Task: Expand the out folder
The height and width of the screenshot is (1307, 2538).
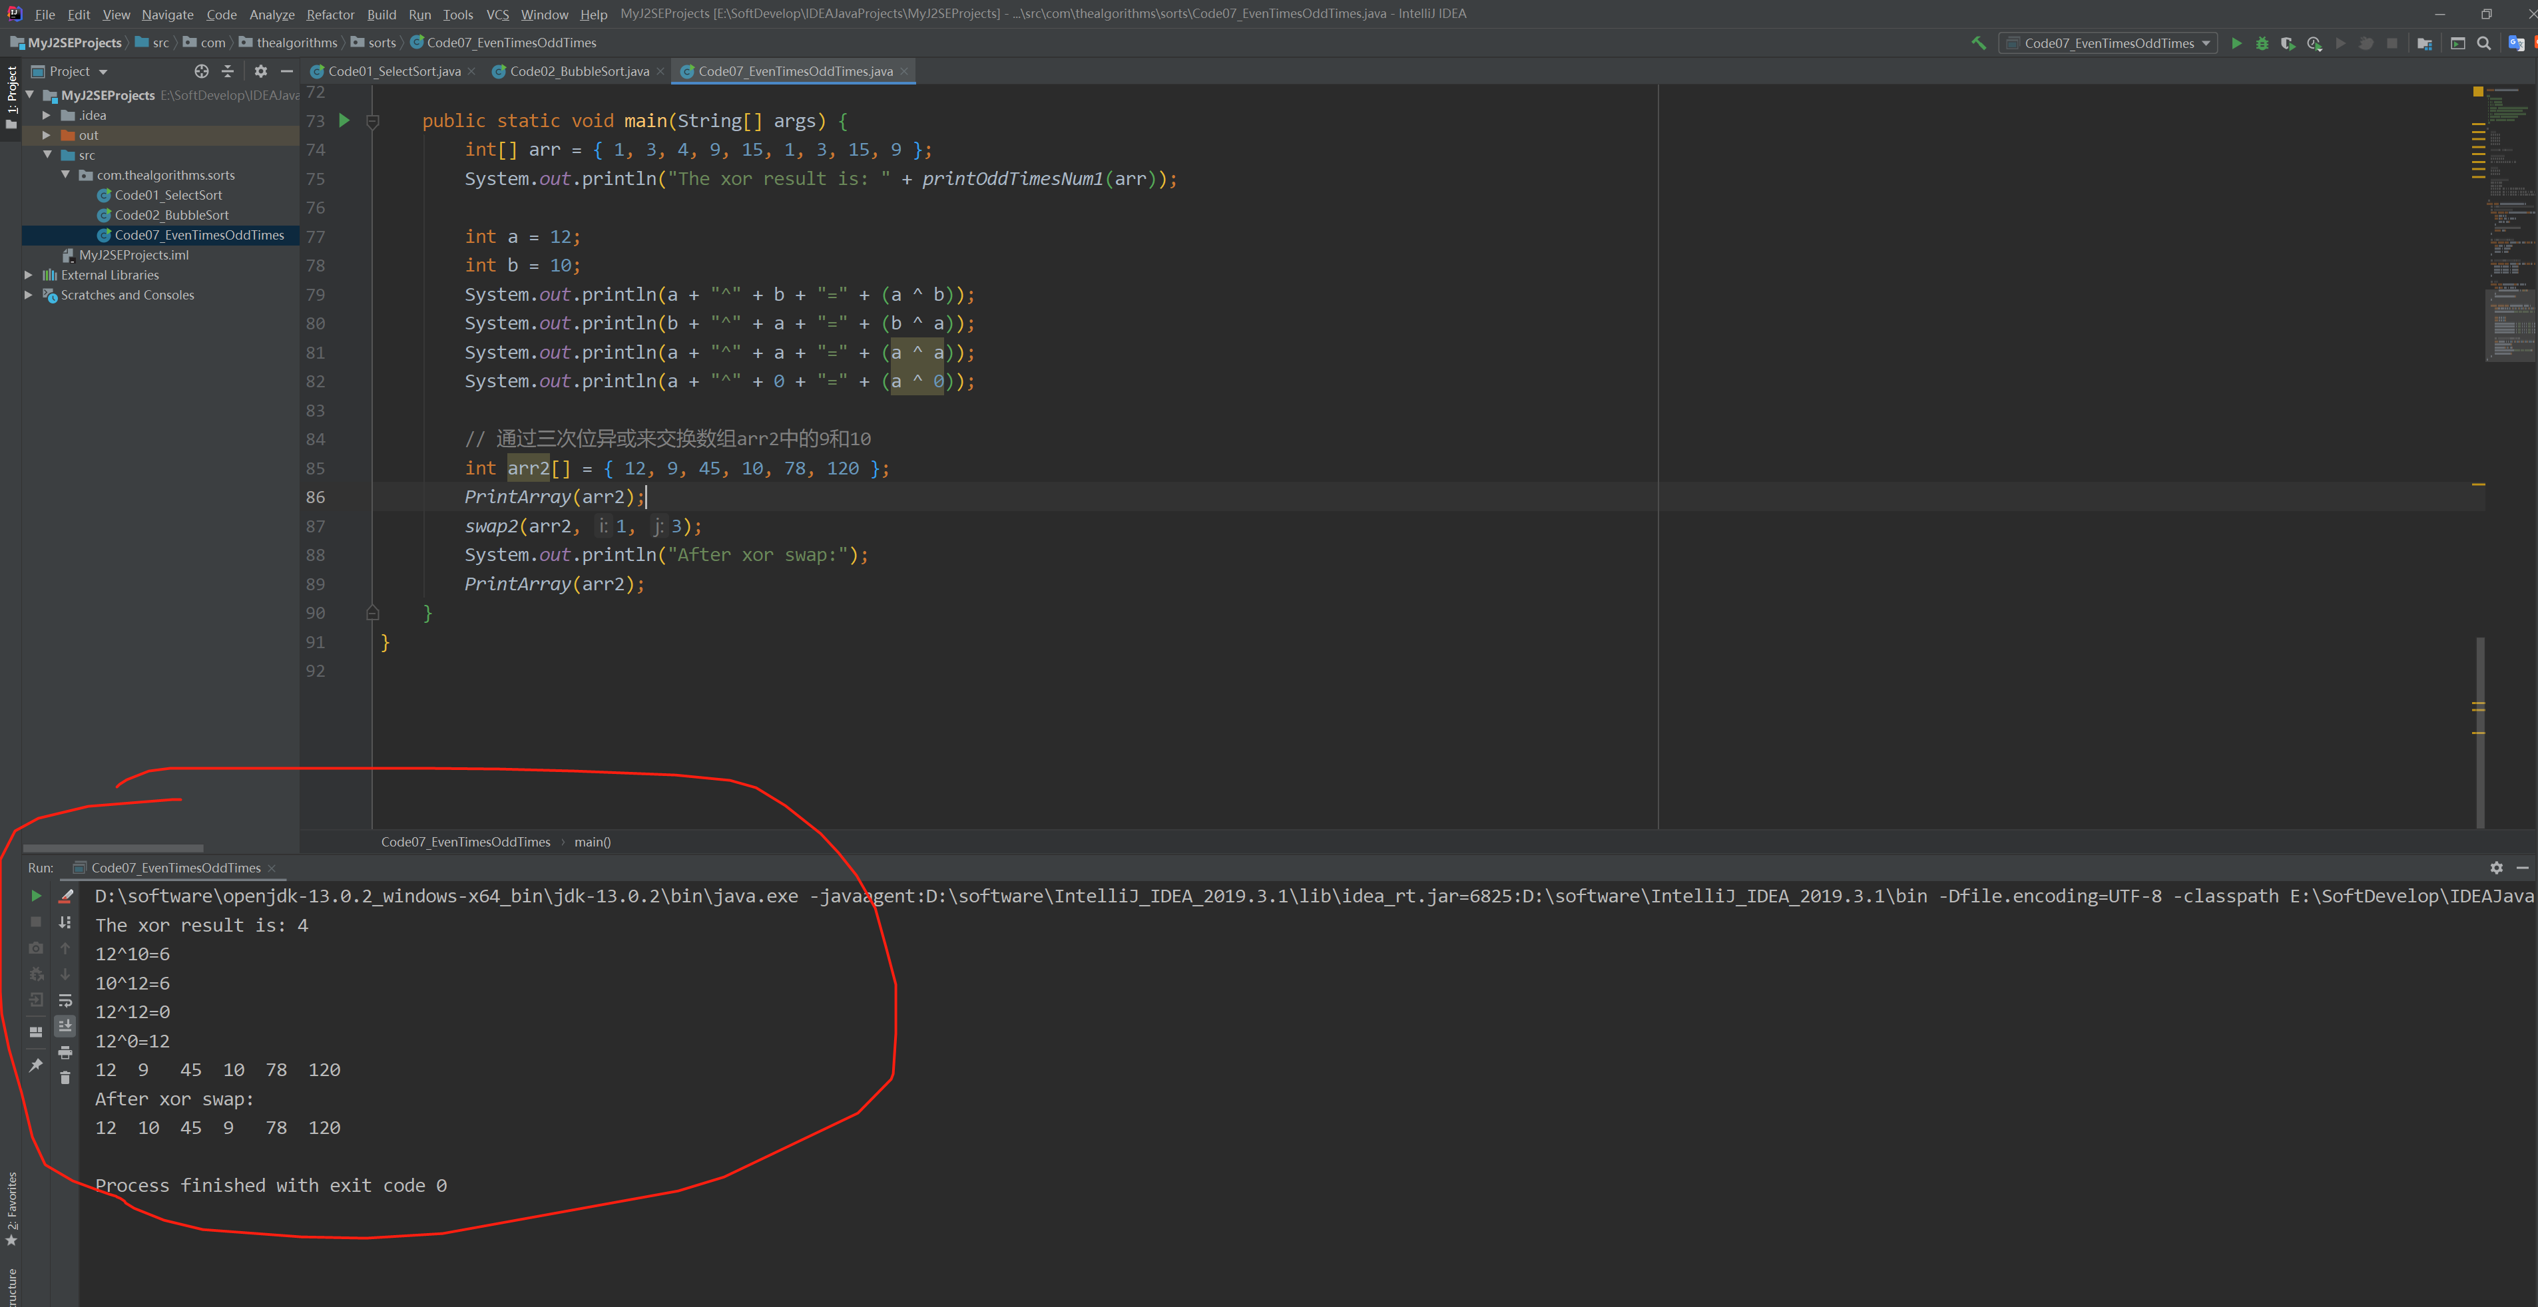Action: [x=47, y=135]
